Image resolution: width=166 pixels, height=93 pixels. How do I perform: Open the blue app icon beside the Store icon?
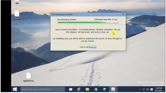coord(104,89)
